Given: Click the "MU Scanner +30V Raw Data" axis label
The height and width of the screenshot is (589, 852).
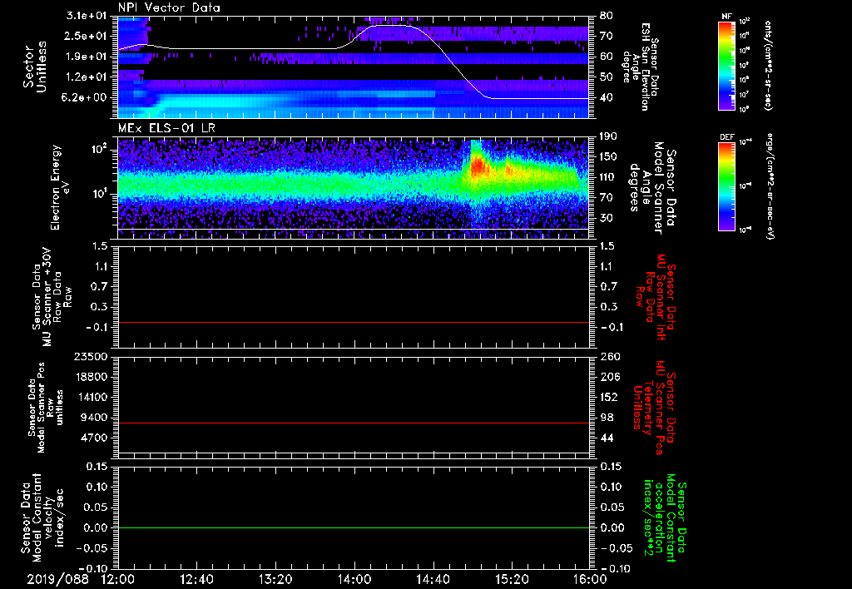Looking at the screenshot, I should (52, 297).
